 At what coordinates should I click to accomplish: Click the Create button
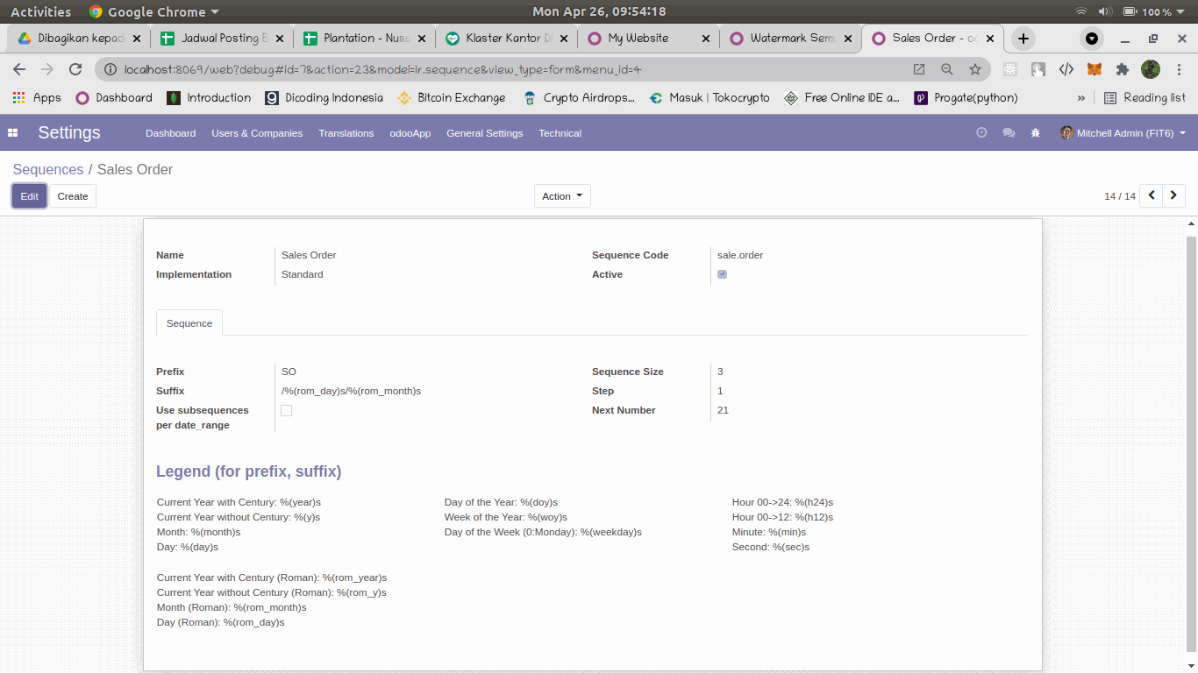(x=73, y=196)
